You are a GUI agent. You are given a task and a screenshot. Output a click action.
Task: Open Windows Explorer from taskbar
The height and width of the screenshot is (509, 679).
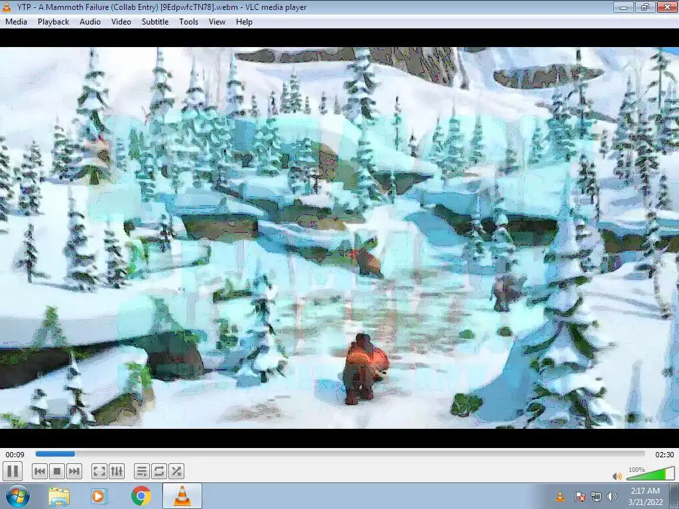pos(59,496)
